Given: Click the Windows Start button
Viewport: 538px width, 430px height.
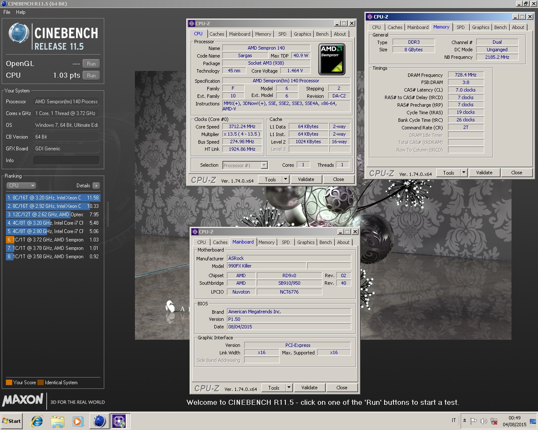Looking at the screenshot, I should 12,421.
